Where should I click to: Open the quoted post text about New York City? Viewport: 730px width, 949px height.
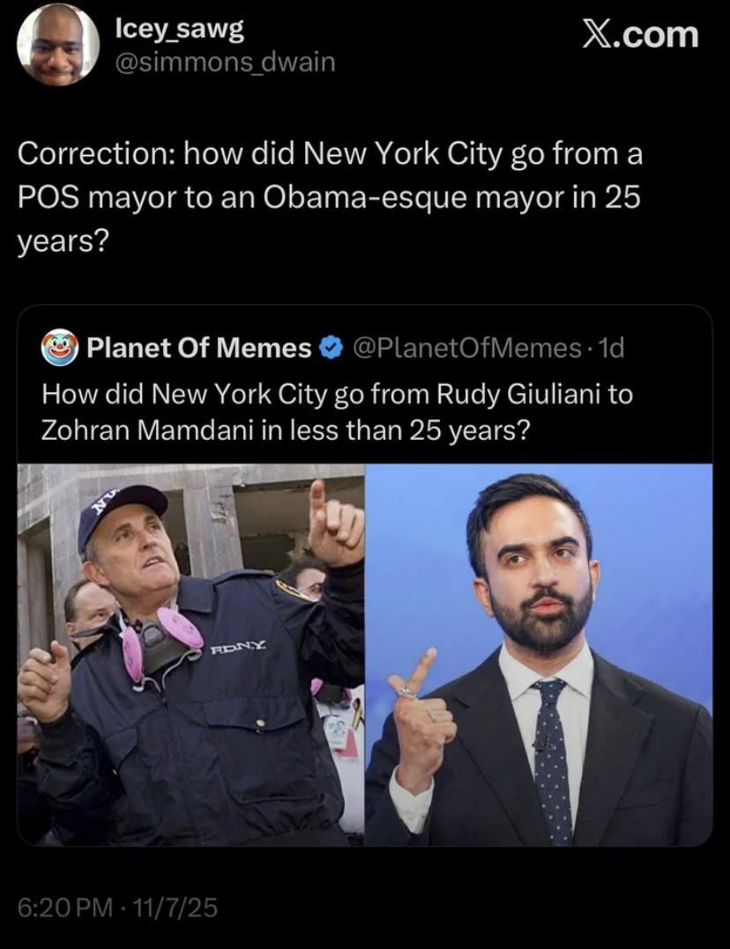point(337,411)
